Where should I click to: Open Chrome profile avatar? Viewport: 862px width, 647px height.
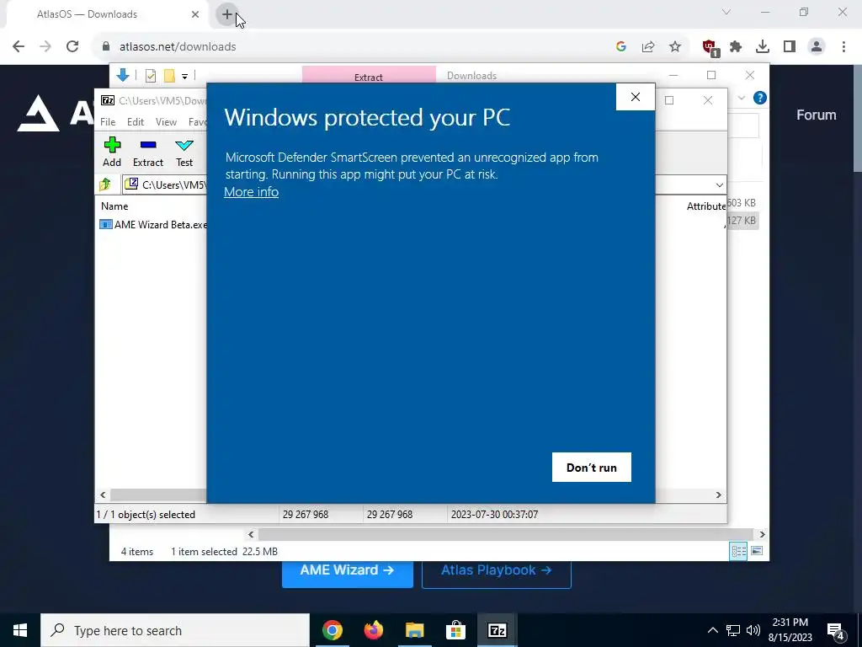tap(817, 47)
